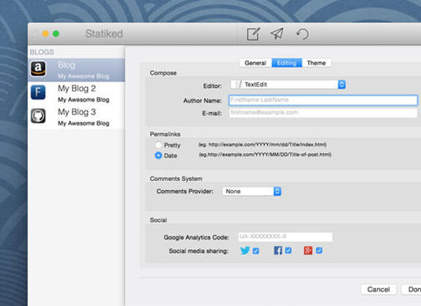The image size is (421, 306).
Task: Click the Pretty example URL text
Action: [262, 145]
